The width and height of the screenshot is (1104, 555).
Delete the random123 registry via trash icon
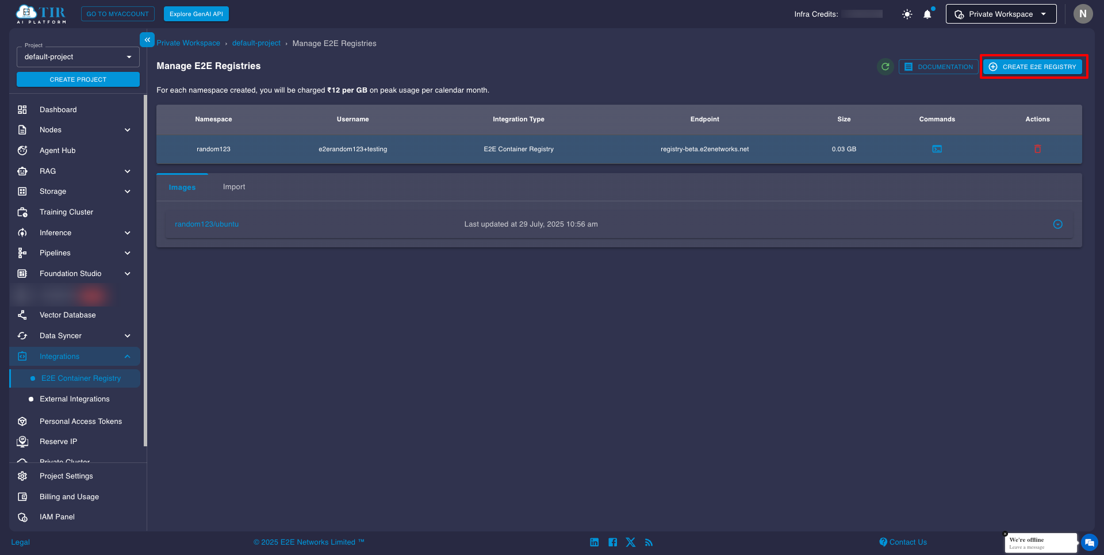pos(1038,149)
